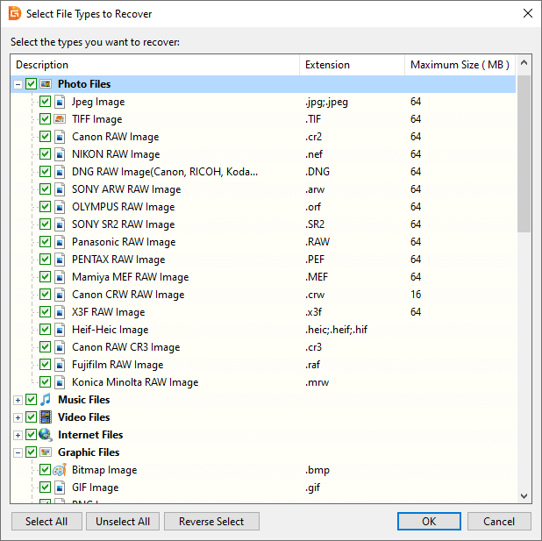The image size is (542, 541).
Task: Uncheck the Jpeg Image checkbox
Action: (46, 102)
